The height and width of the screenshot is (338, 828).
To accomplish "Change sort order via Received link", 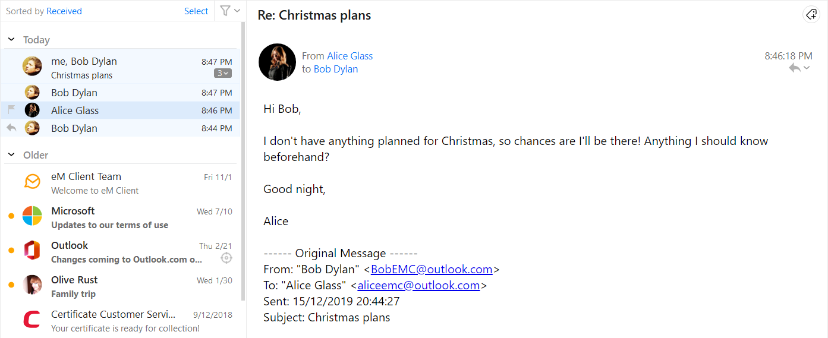I will 64,11.
